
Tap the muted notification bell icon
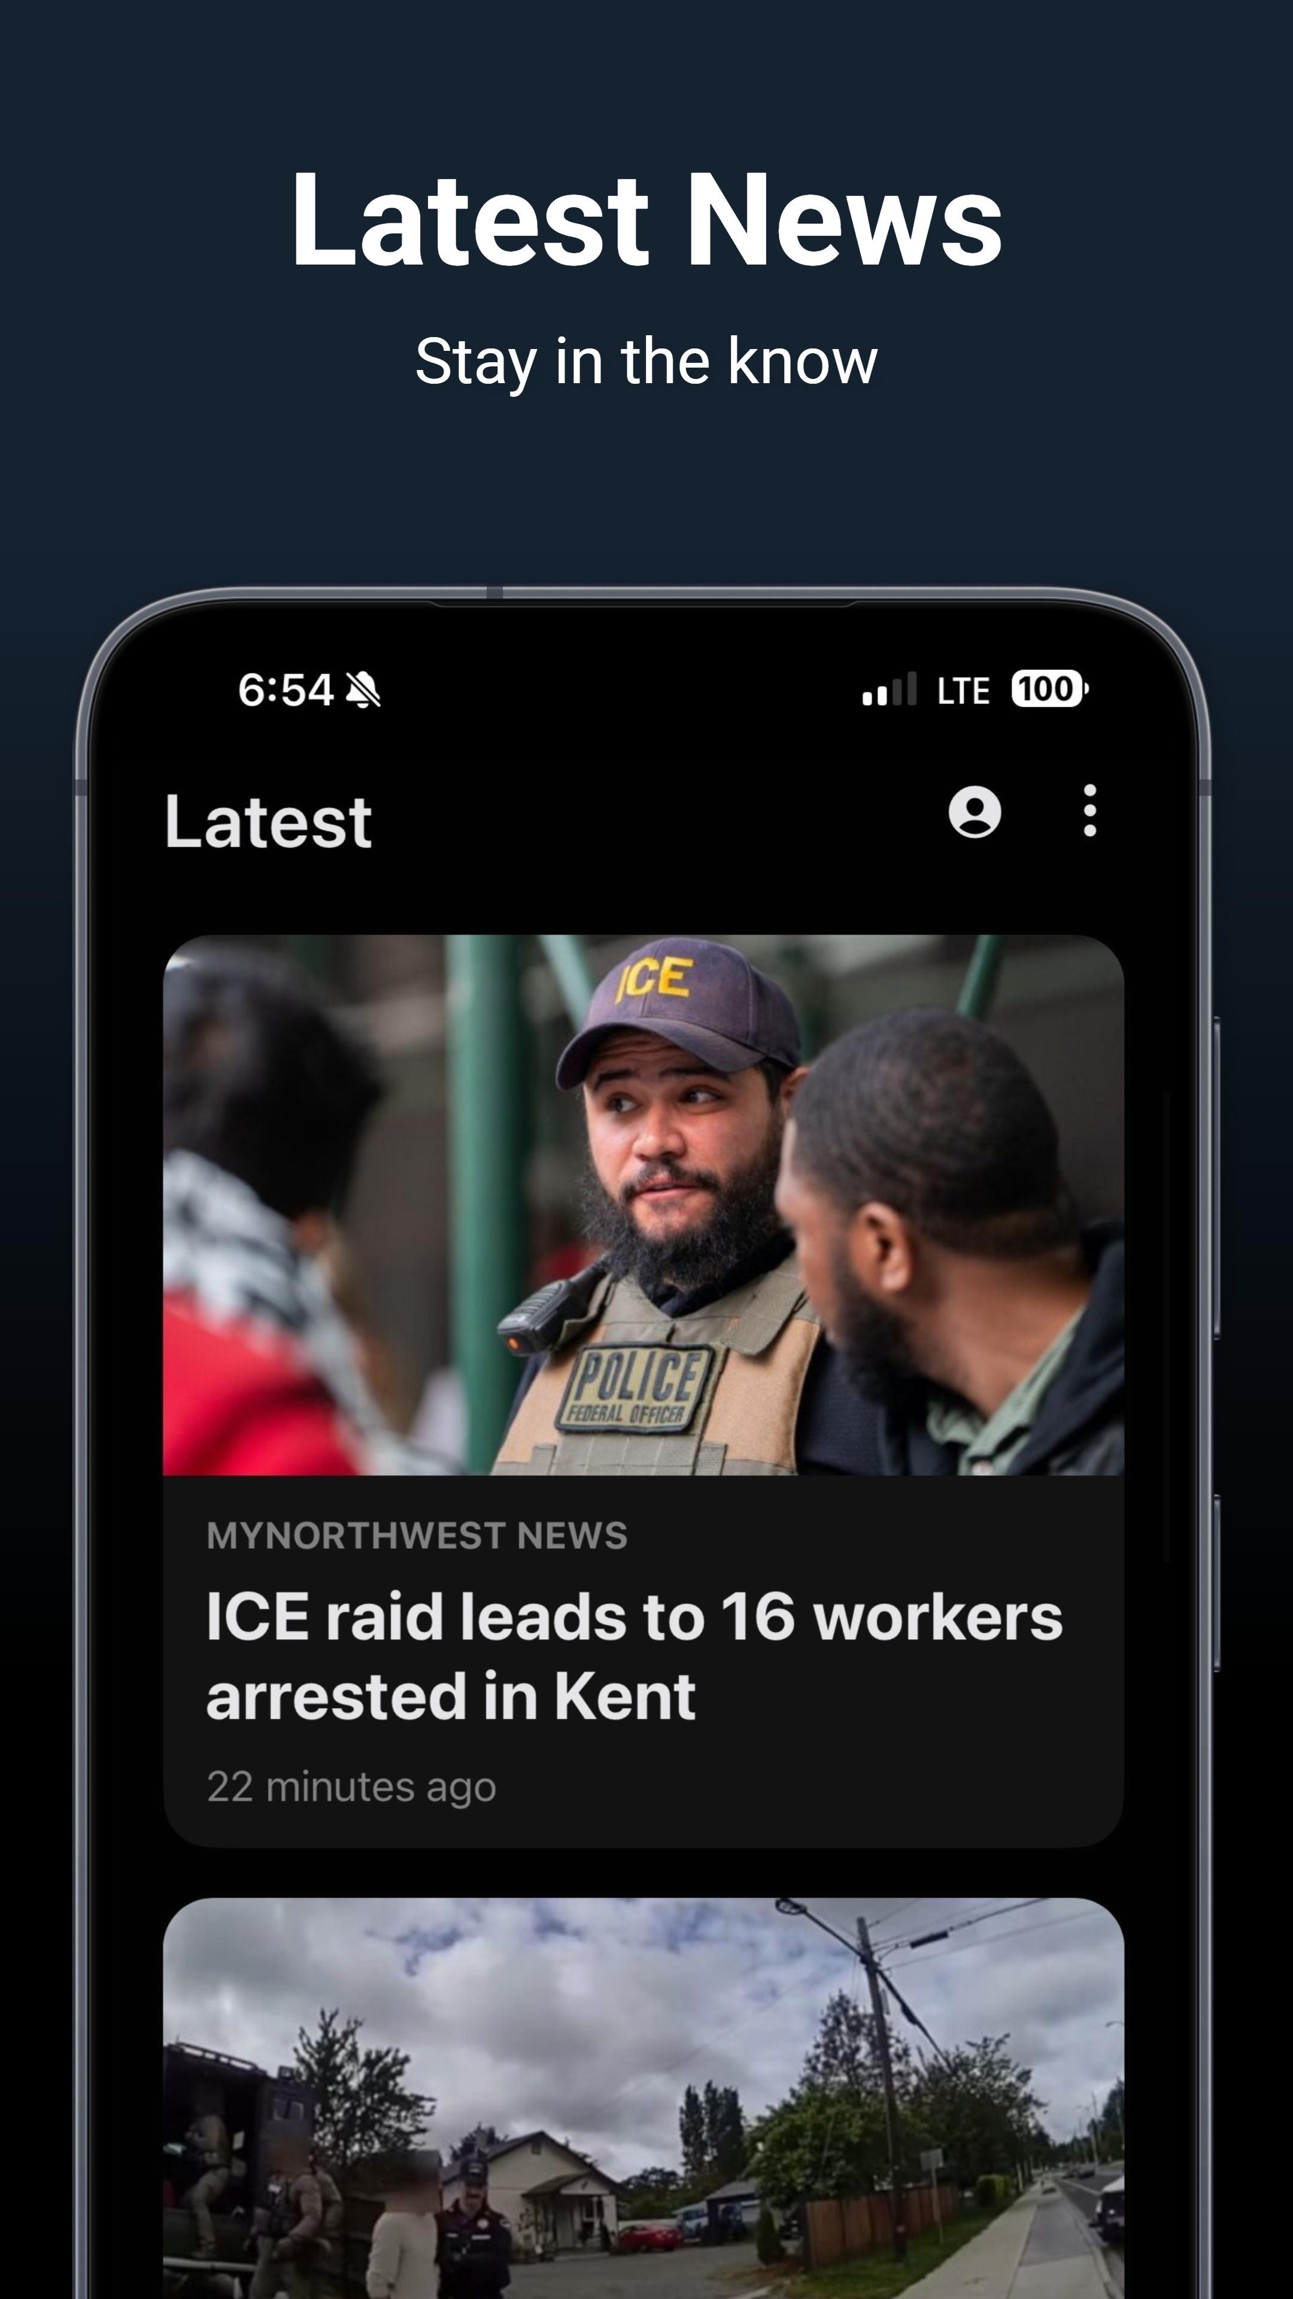tap(362, 690)
